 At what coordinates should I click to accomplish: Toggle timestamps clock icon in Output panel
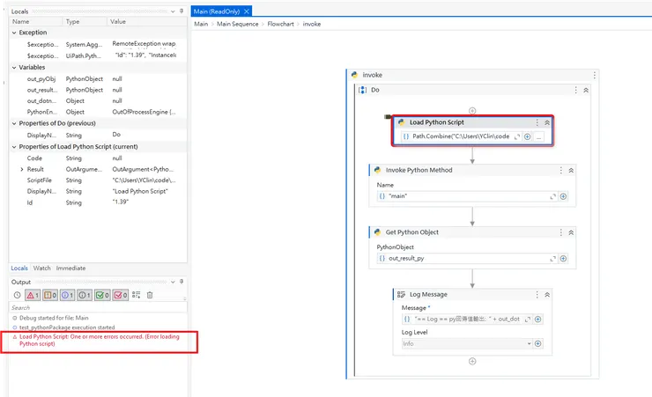click(17, 295)
